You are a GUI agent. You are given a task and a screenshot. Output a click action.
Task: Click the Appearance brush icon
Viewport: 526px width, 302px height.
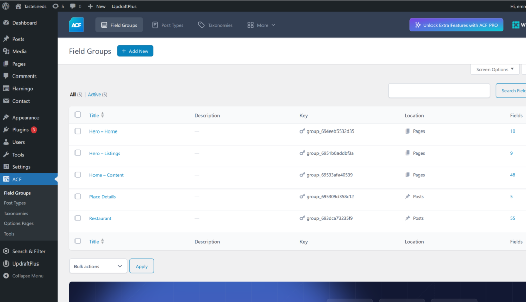click(6, 118)
